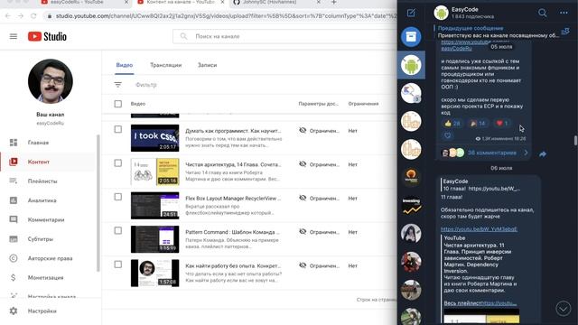Open title Pattern Command : Шаблон Команда
The height and width of the screenshot is (325, 578).
coord(232,232)
